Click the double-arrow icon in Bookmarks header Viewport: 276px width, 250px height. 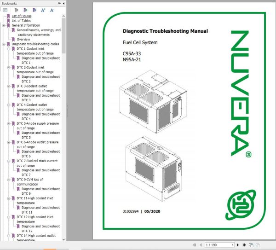coord(59,3)
